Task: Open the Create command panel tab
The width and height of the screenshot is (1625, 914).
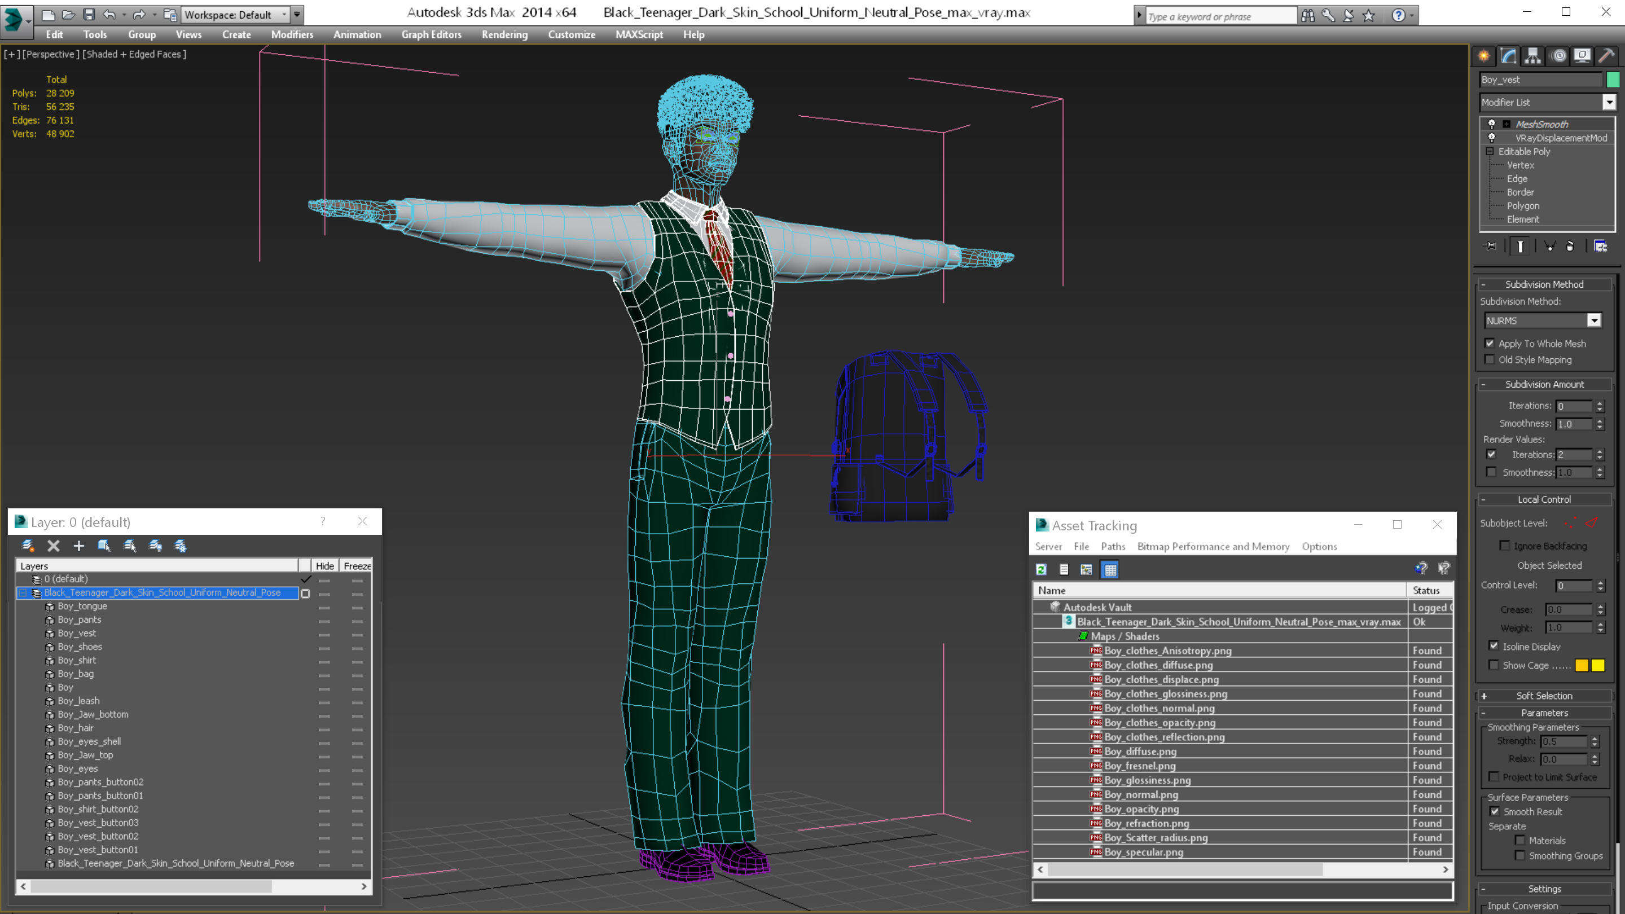Action: click(x=1484, y=56)
